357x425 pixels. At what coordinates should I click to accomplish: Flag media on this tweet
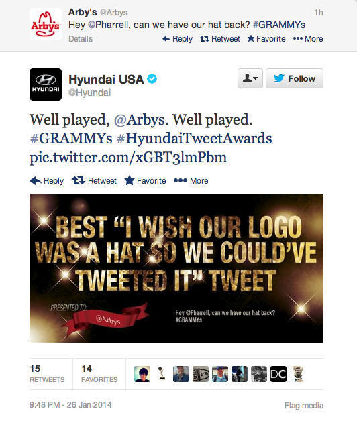304,406
